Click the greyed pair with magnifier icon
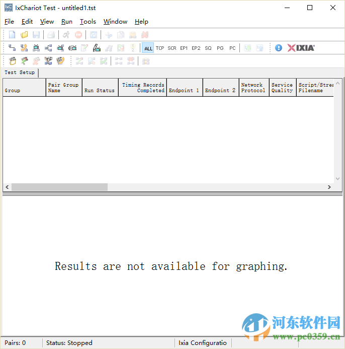The image size is (345, 349). (92, 61)
